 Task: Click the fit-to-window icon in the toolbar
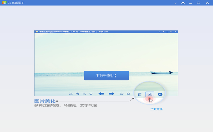click(x=71, y=94)
